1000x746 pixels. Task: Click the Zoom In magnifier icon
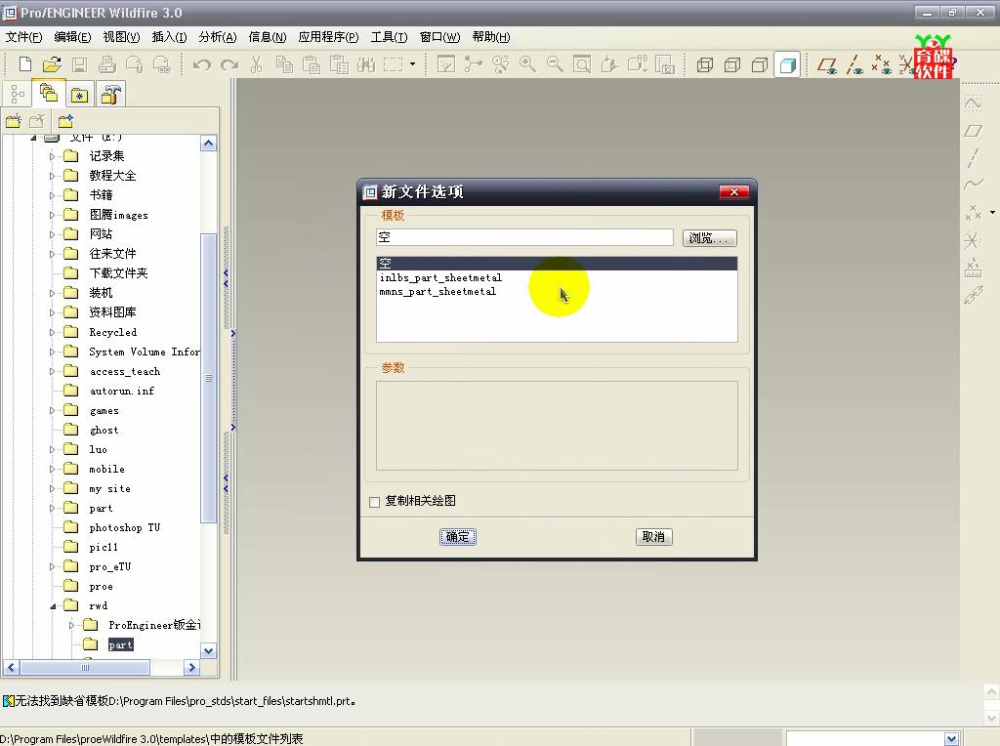click(527, 63)
